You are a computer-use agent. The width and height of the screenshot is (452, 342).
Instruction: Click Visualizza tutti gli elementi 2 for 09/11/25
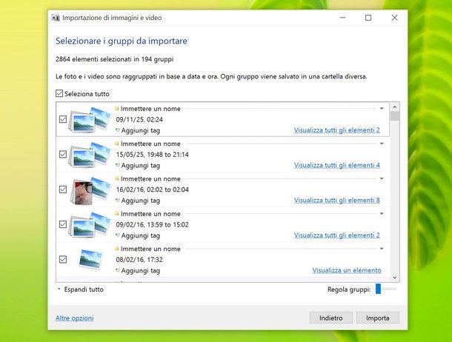point(336,130)
